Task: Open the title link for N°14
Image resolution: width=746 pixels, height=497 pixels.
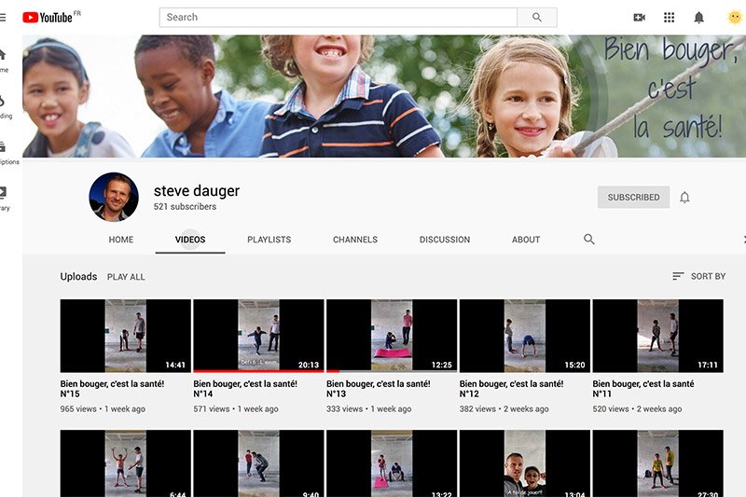Action: pos(245,389)
